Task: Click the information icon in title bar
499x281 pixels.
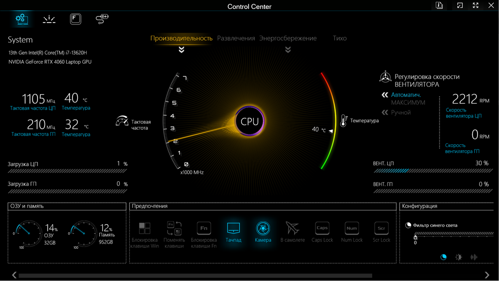Action: [x=439, y=6]
